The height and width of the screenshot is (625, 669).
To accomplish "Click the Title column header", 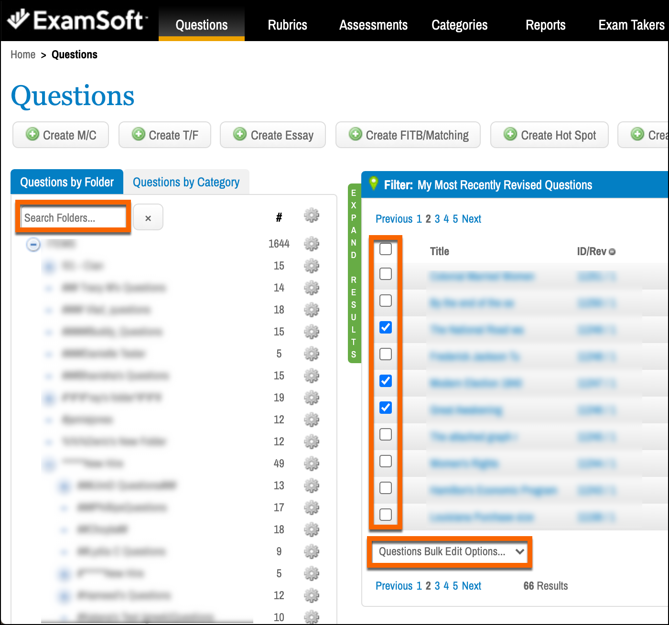I will click(x=439, y=251).
